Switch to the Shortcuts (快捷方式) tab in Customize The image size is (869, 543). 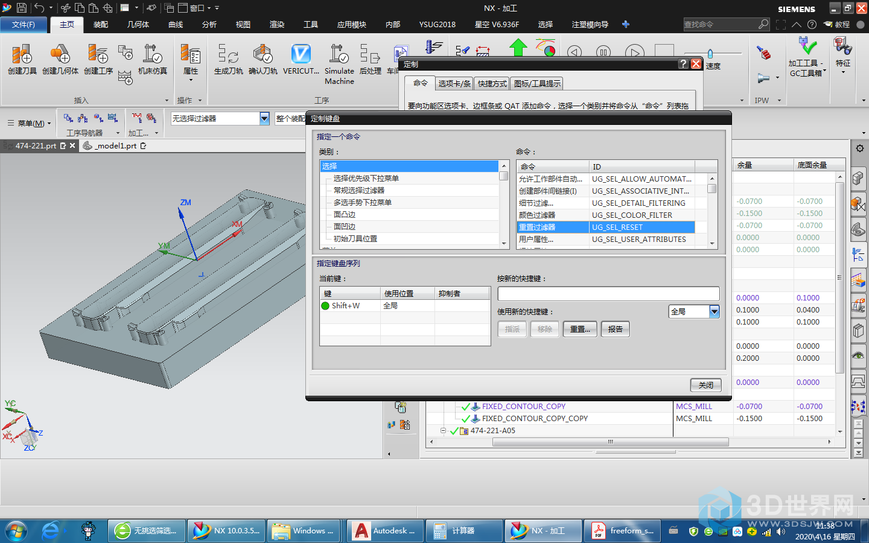492,83
